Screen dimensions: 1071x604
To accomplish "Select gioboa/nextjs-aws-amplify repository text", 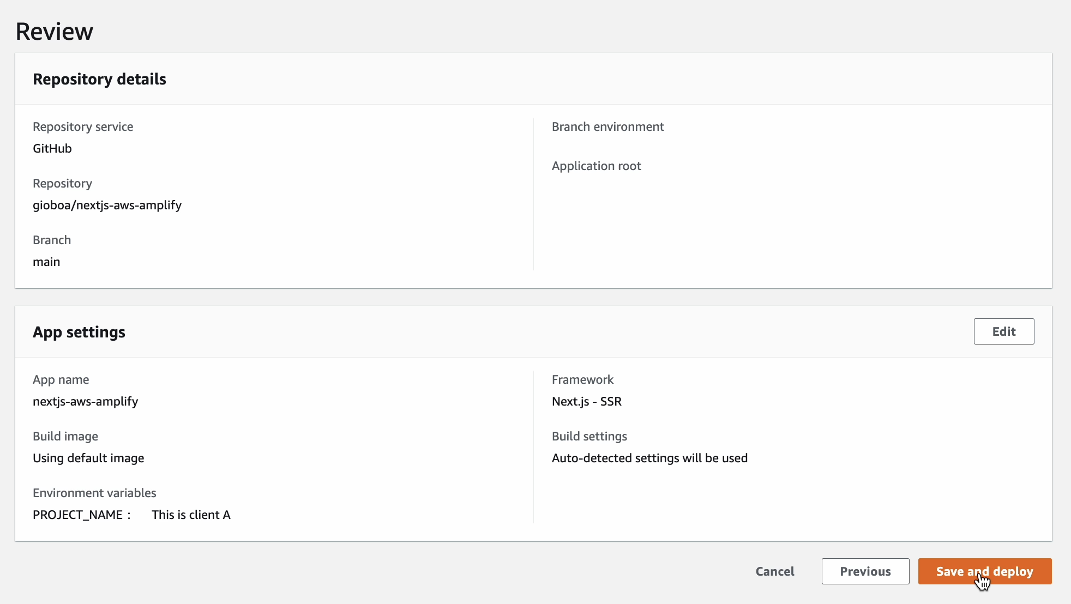I will tap(107, 205).
